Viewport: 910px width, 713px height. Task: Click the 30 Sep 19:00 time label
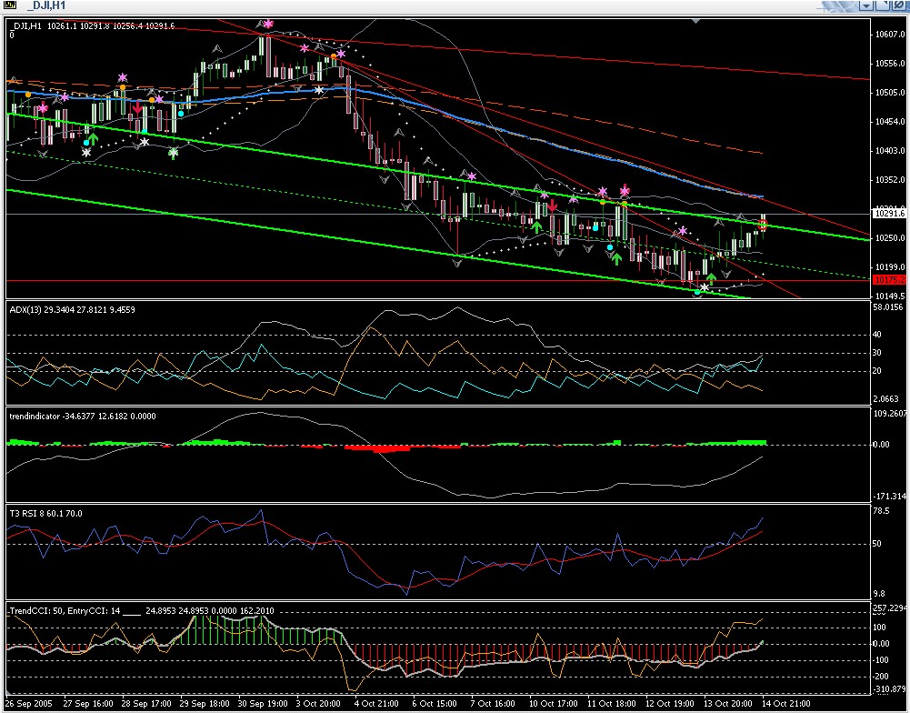263,704
